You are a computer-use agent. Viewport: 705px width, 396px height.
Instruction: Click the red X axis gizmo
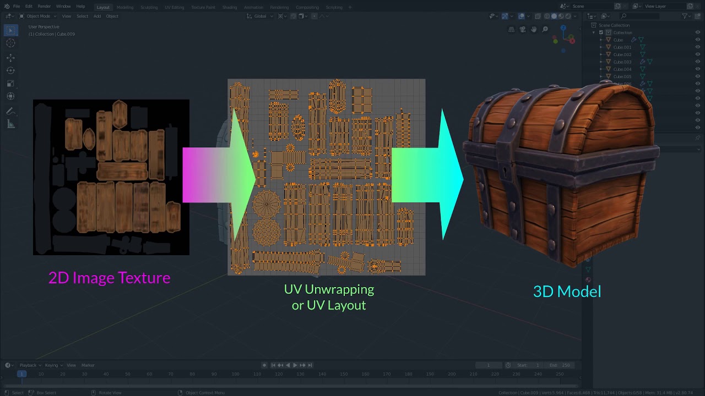[x=572, y=40]
